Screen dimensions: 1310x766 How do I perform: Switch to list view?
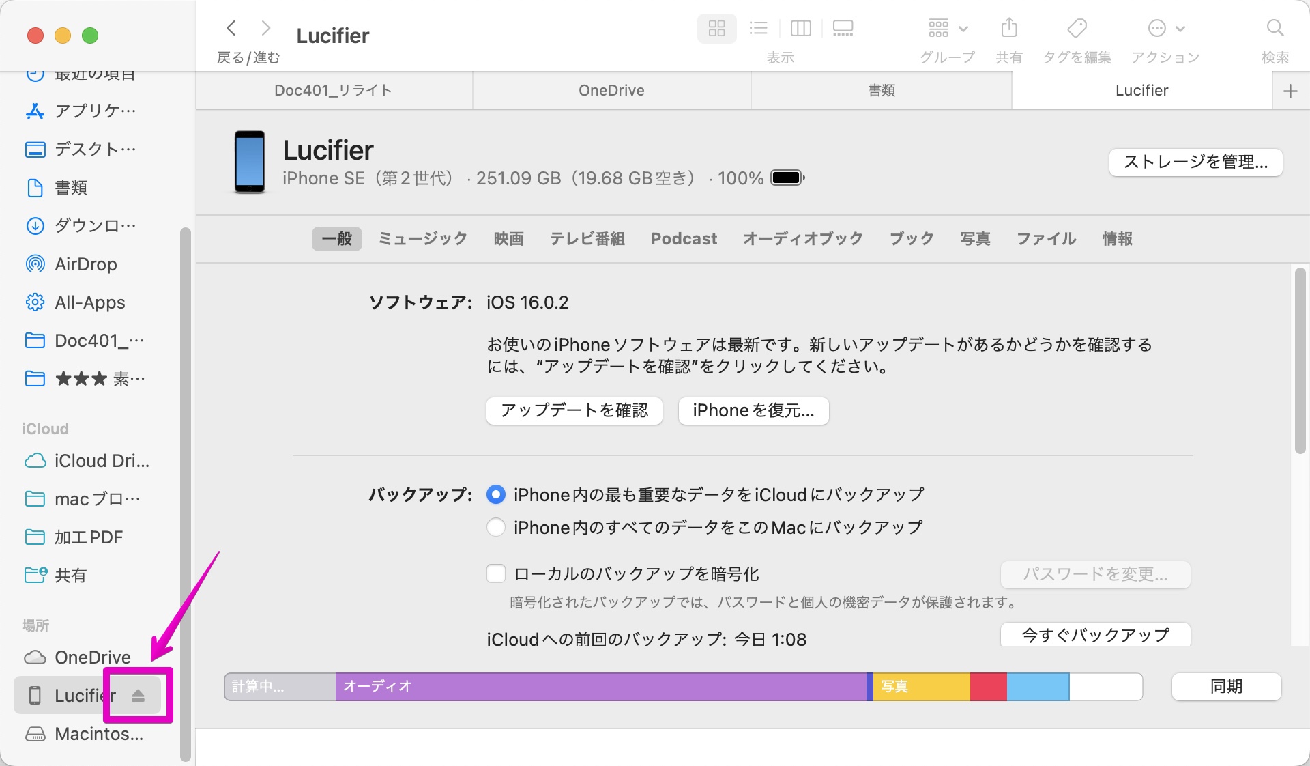758,28
